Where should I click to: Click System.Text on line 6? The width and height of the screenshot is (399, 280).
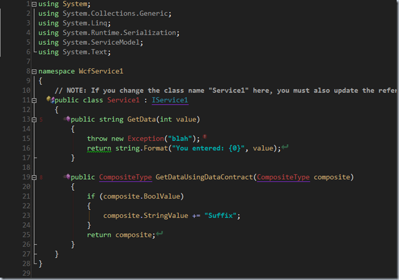tap(85, 52)
